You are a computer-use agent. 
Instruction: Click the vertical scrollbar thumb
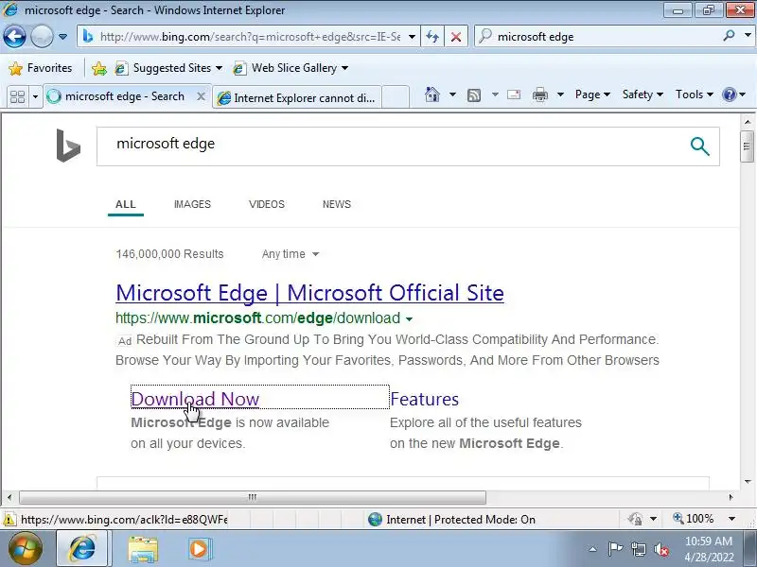point(747,146)
